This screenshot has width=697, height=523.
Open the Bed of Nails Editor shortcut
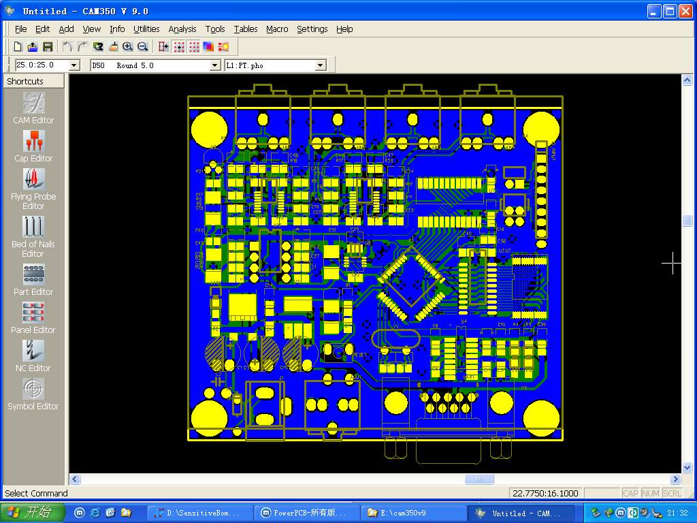33,236
